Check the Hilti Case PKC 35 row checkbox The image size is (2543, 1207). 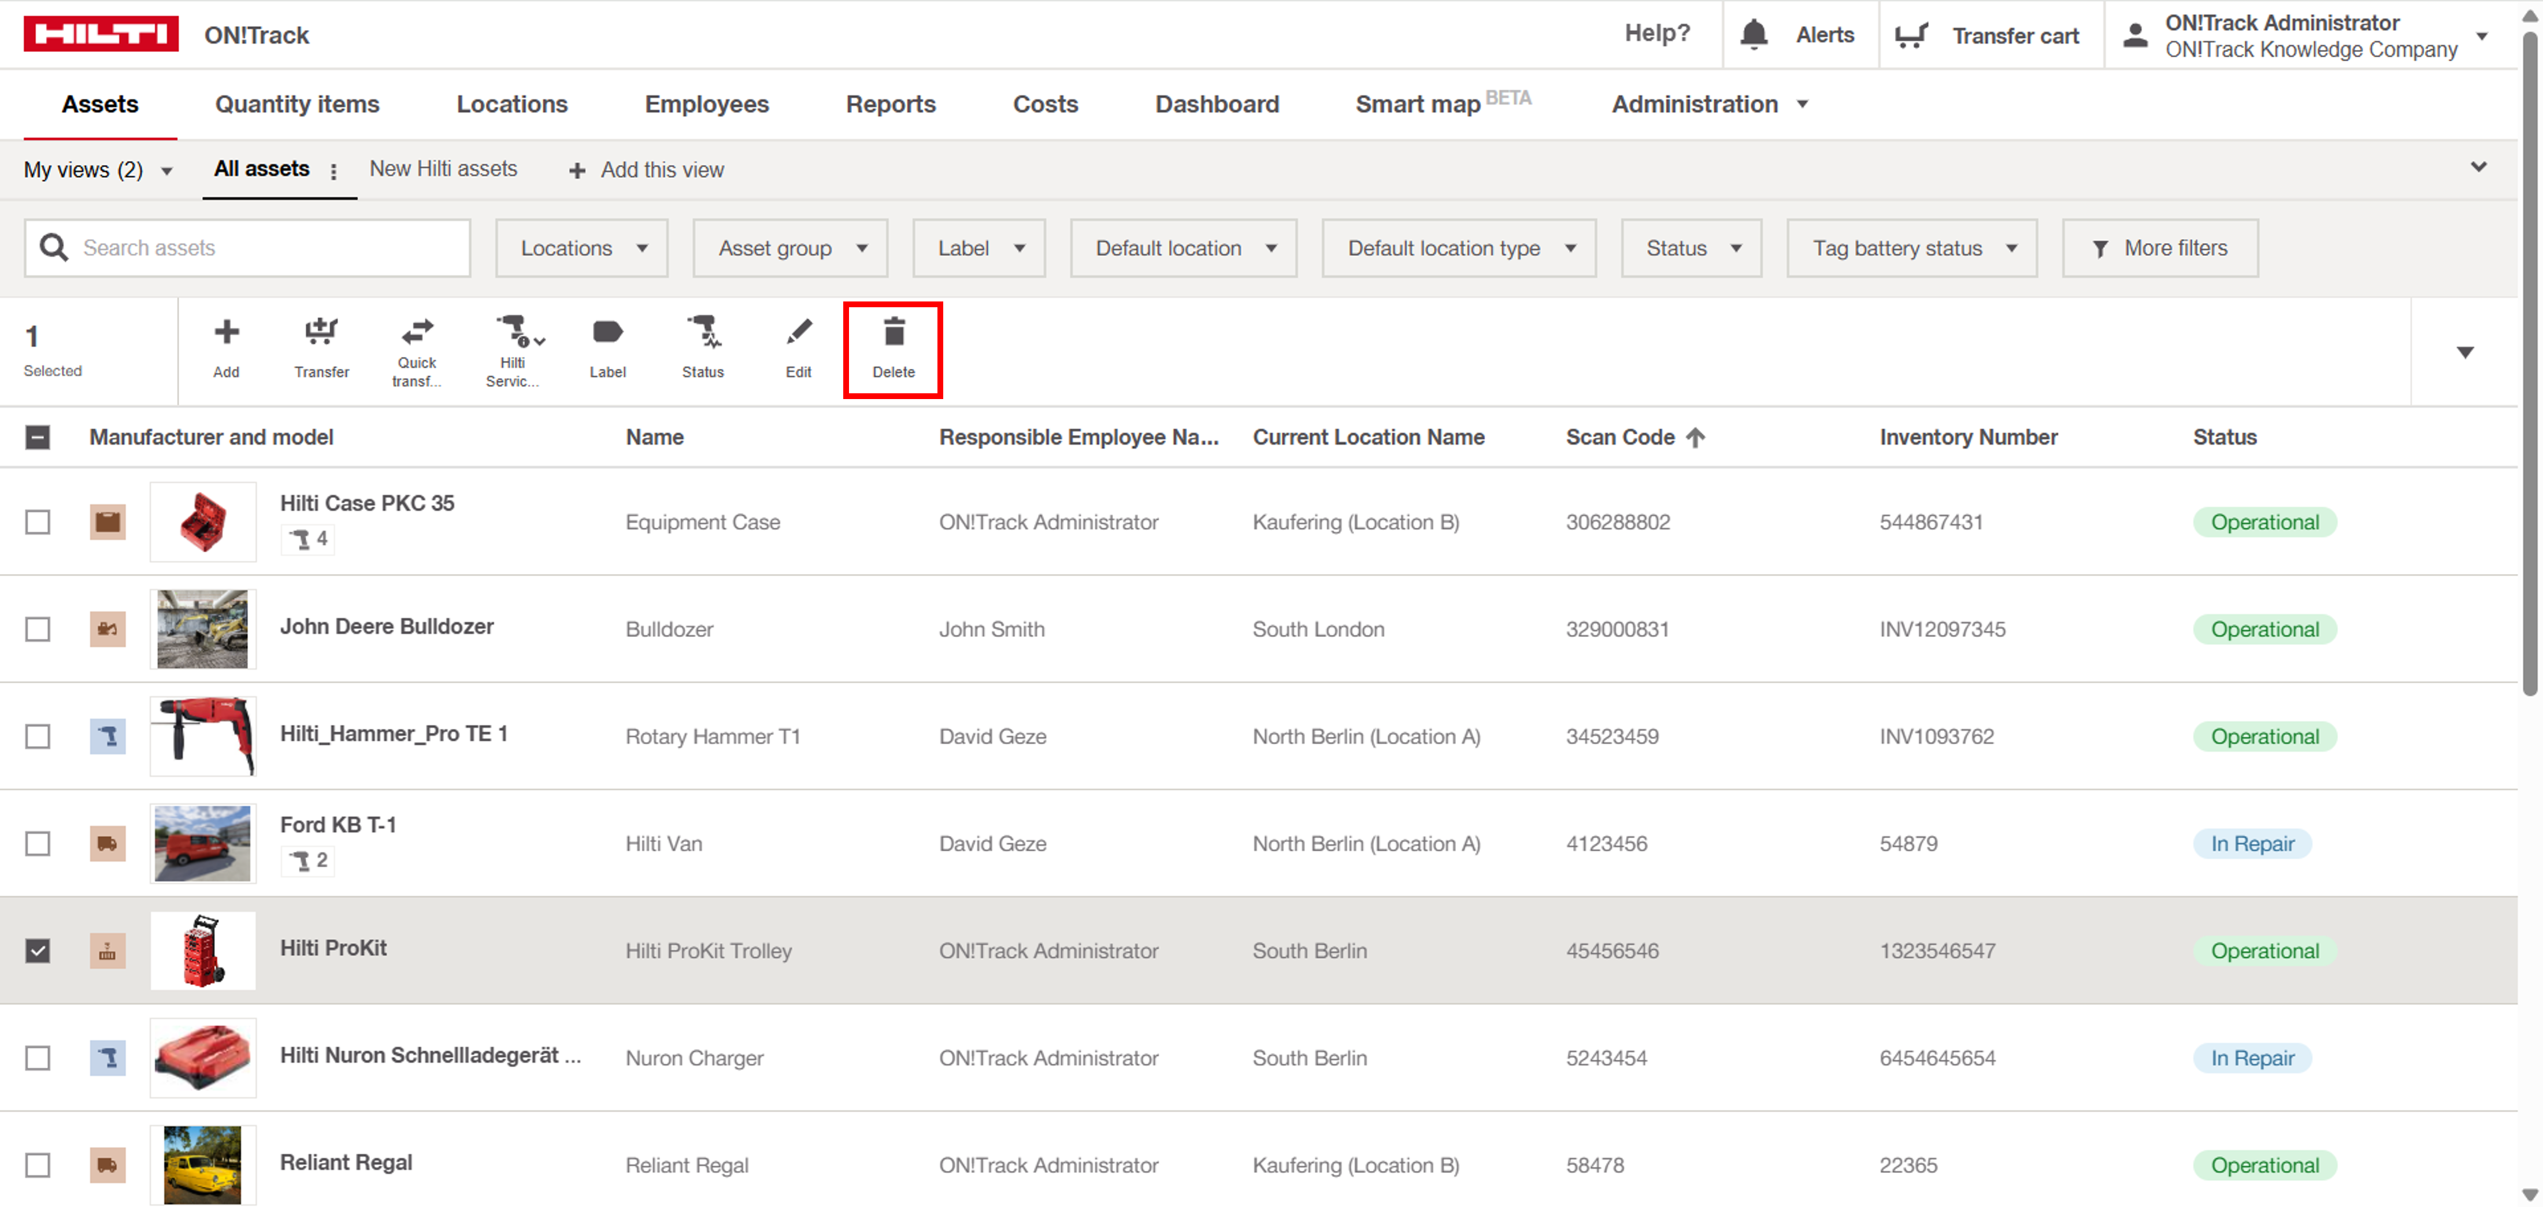[x=38, y=521]
